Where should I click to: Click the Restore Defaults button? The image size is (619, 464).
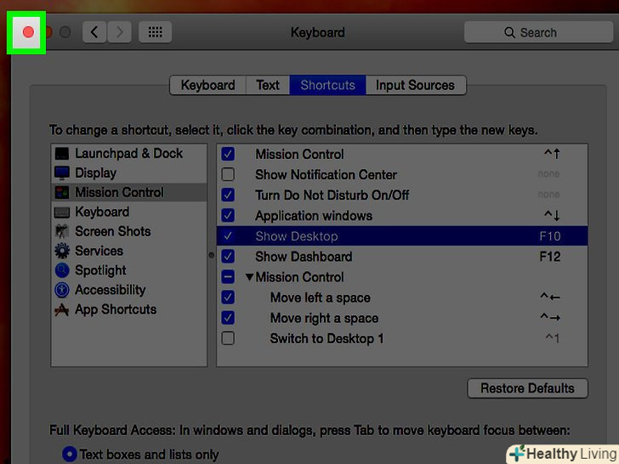527,388
